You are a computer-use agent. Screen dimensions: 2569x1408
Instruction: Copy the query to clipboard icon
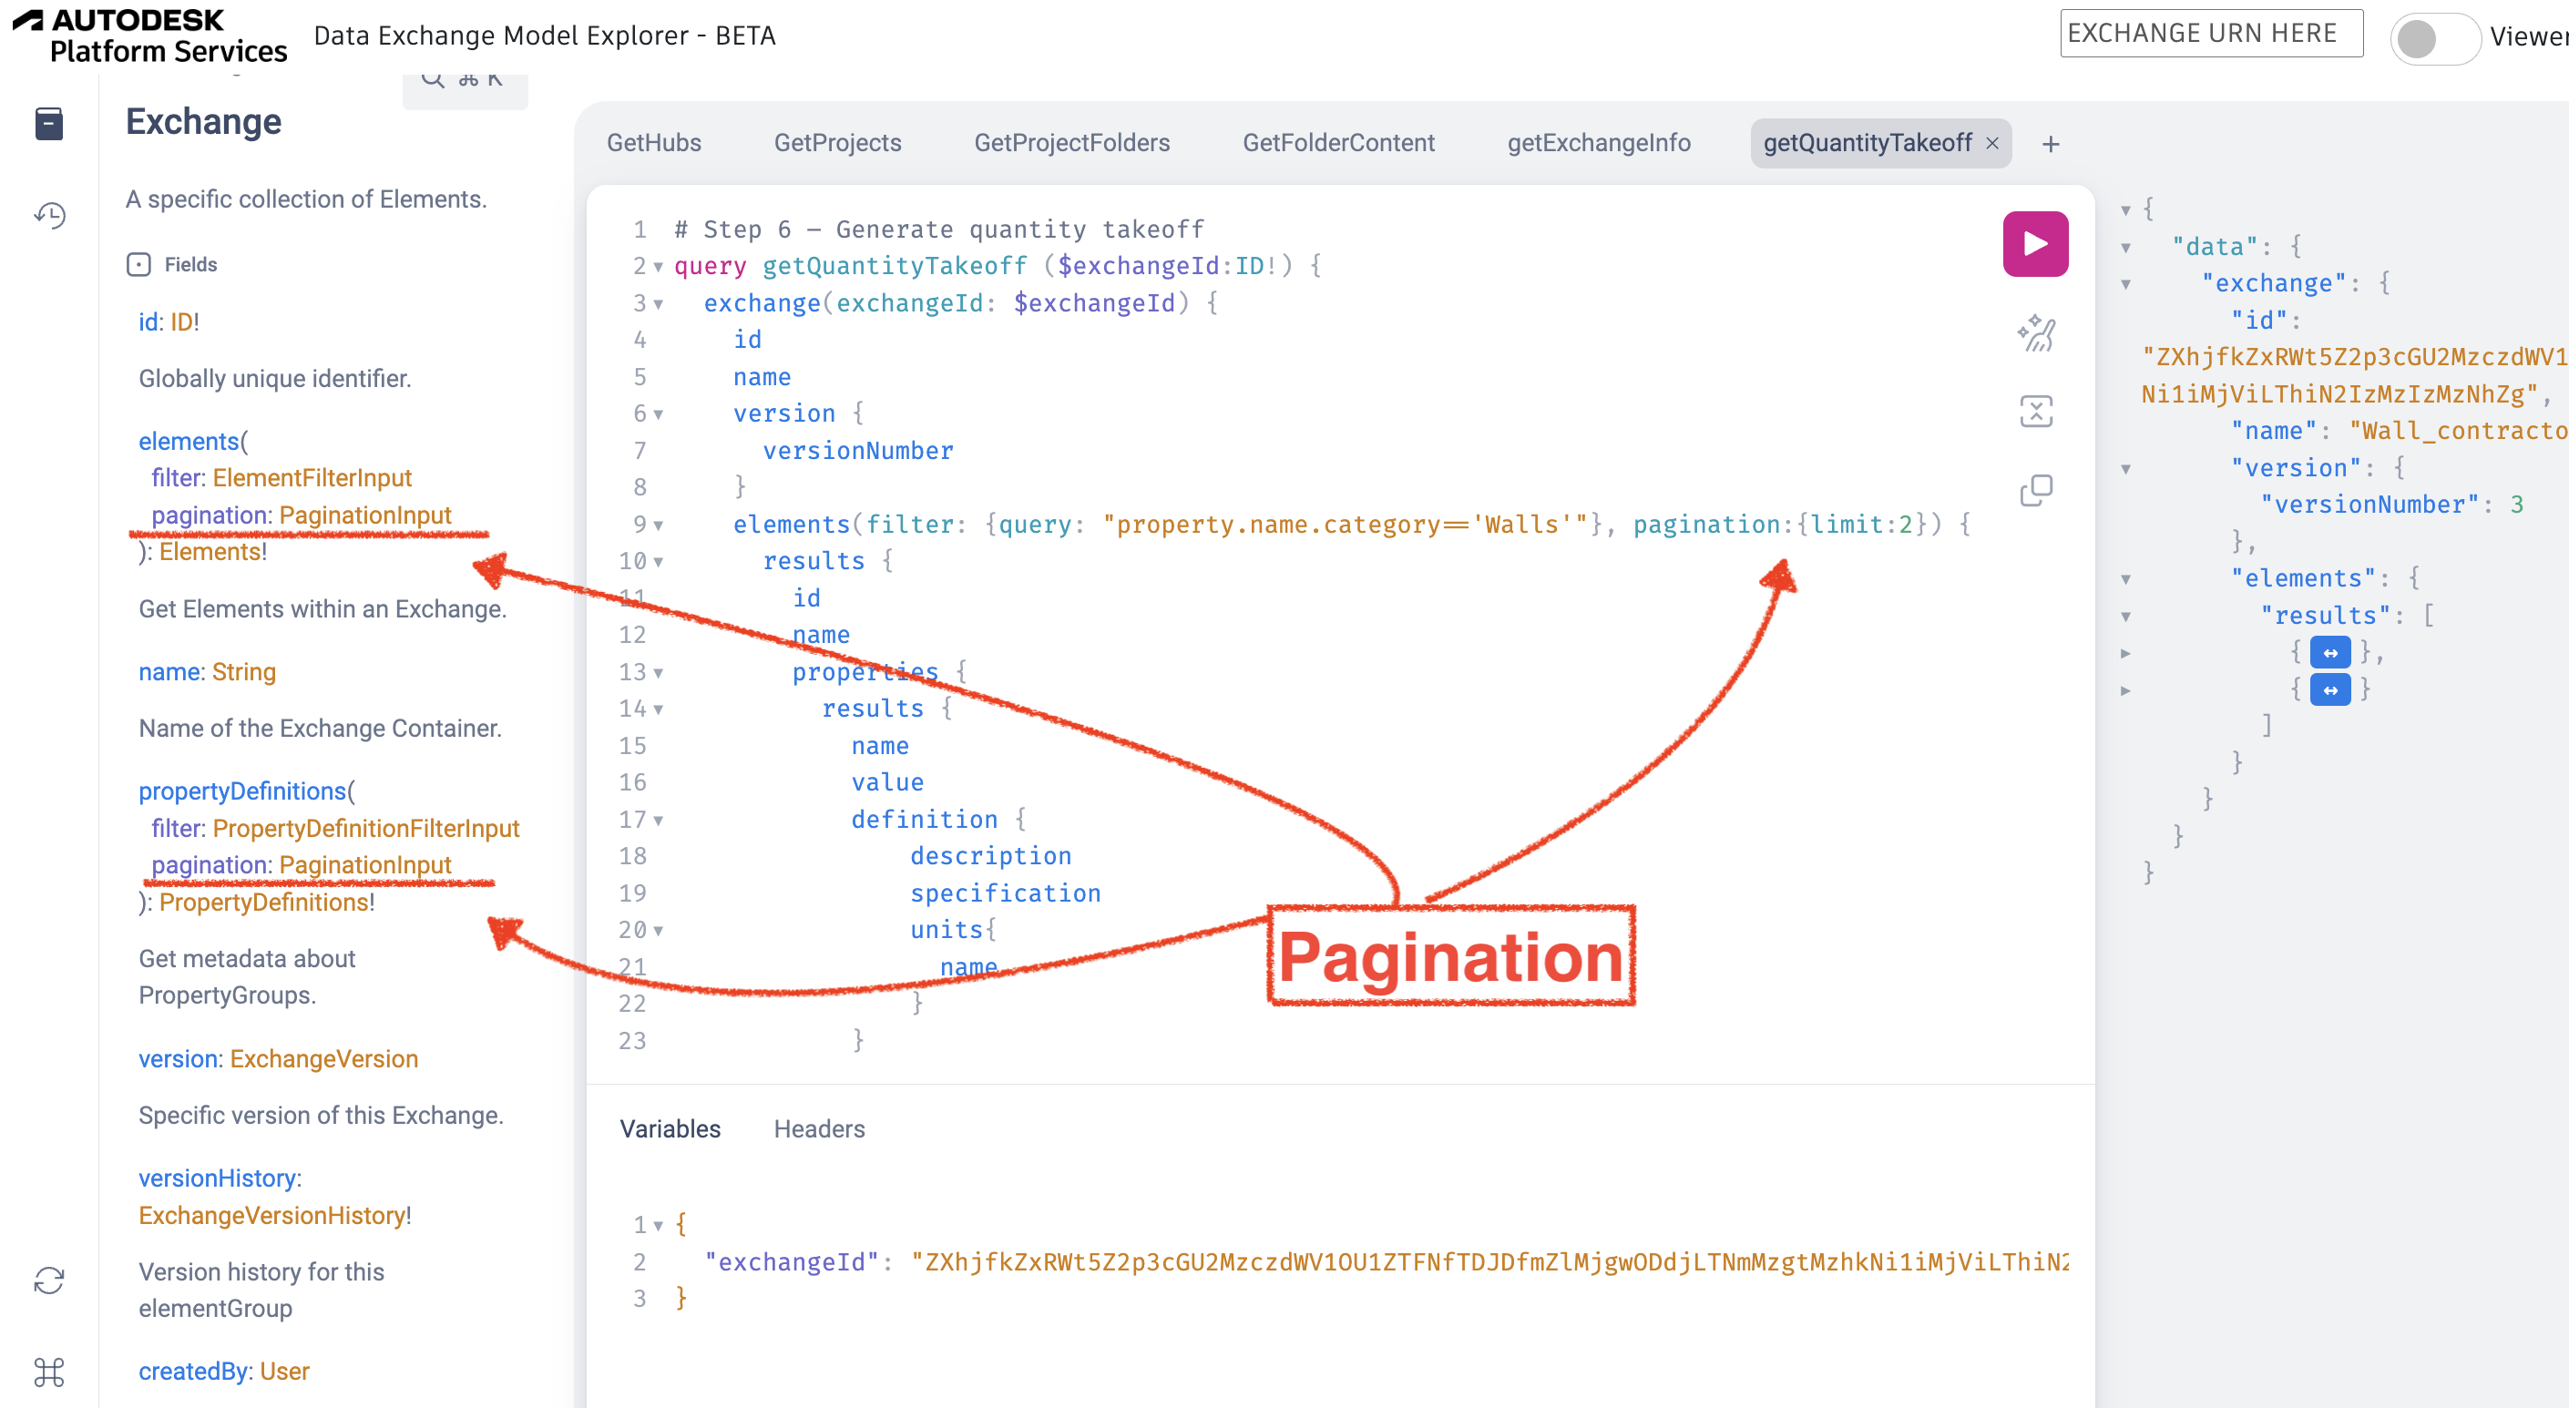(2035, 490)
